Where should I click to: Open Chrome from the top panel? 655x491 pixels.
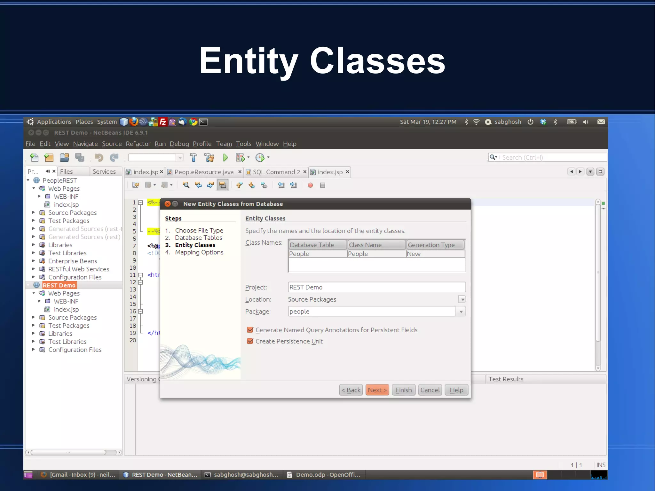pyautogui.click(x=193, y=122)
